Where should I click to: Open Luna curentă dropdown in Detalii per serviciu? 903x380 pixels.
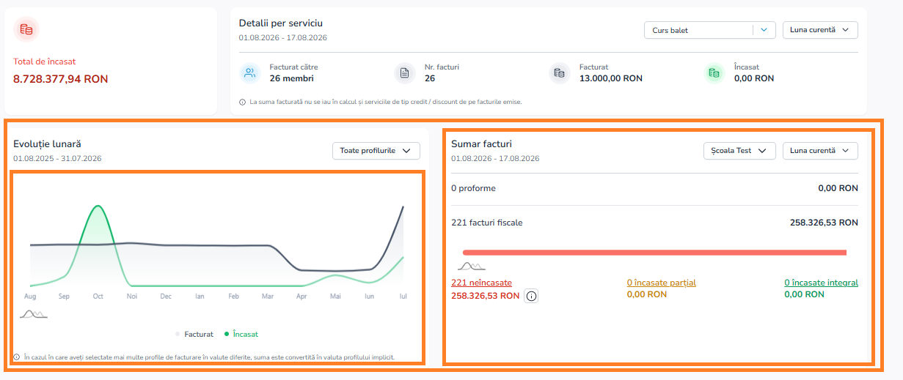point(820,30)
